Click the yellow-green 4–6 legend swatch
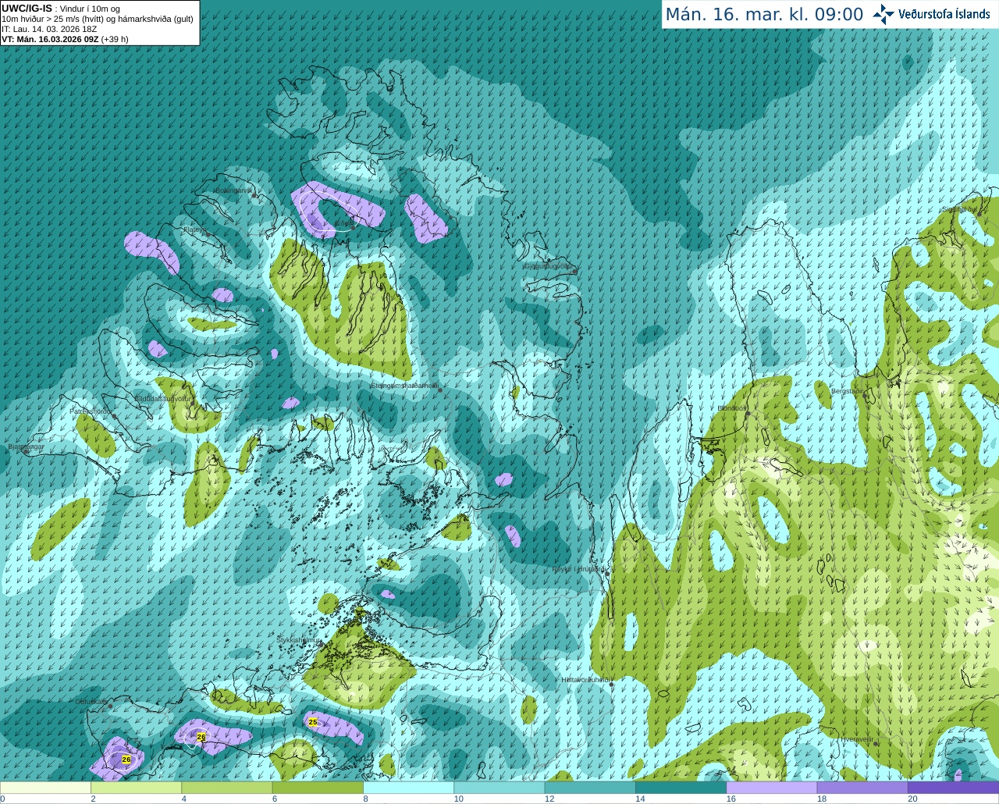This screenshot has width=999, height=804. 227,788
